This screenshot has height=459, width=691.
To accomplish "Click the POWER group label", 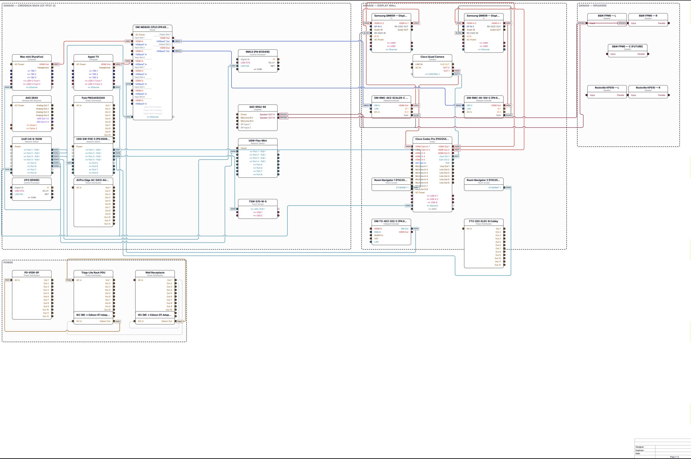I will (8, 263).
